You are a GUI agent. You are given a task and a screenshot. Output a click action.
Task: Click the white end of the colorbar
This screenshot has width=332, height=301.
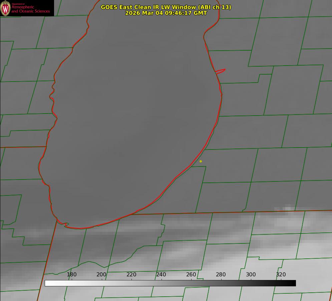47,283
